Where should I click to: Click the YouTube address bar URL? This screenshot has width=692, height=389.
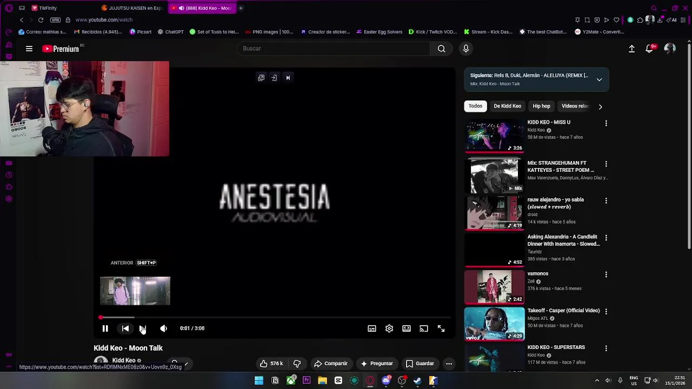point(104,20)
